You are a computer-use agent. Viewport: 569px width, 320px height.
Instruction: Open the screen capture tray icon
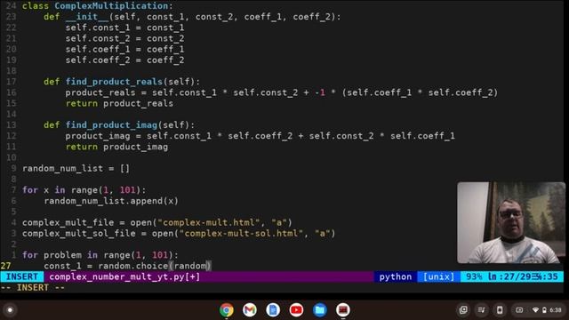(x=463, y=310)
